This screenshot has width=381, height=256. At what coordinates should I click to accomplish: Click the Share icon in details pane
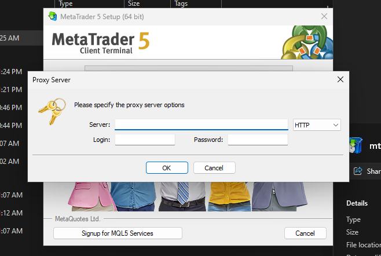[358, 171]
